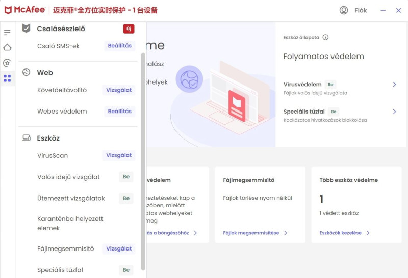The image size is (408, 278).
Task: Open the Eszközök kezelése link
Action: 340,233
